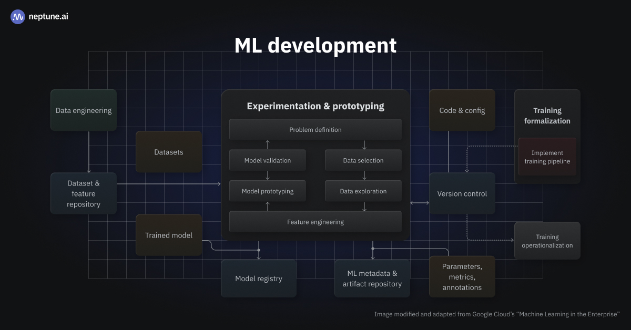Click the Feature engineering button
Viewport: 631px width, 330px height.
coord(315,221)
